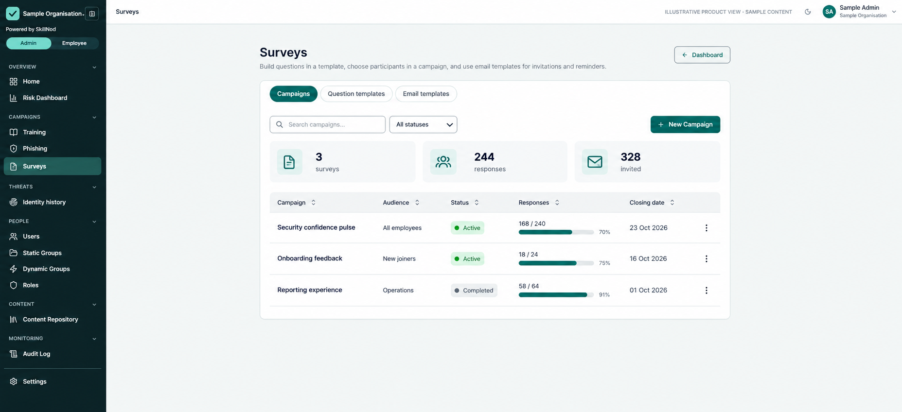
Task: Open actions menu for Security confidence pulse
Action: click(x=706, y=228)
